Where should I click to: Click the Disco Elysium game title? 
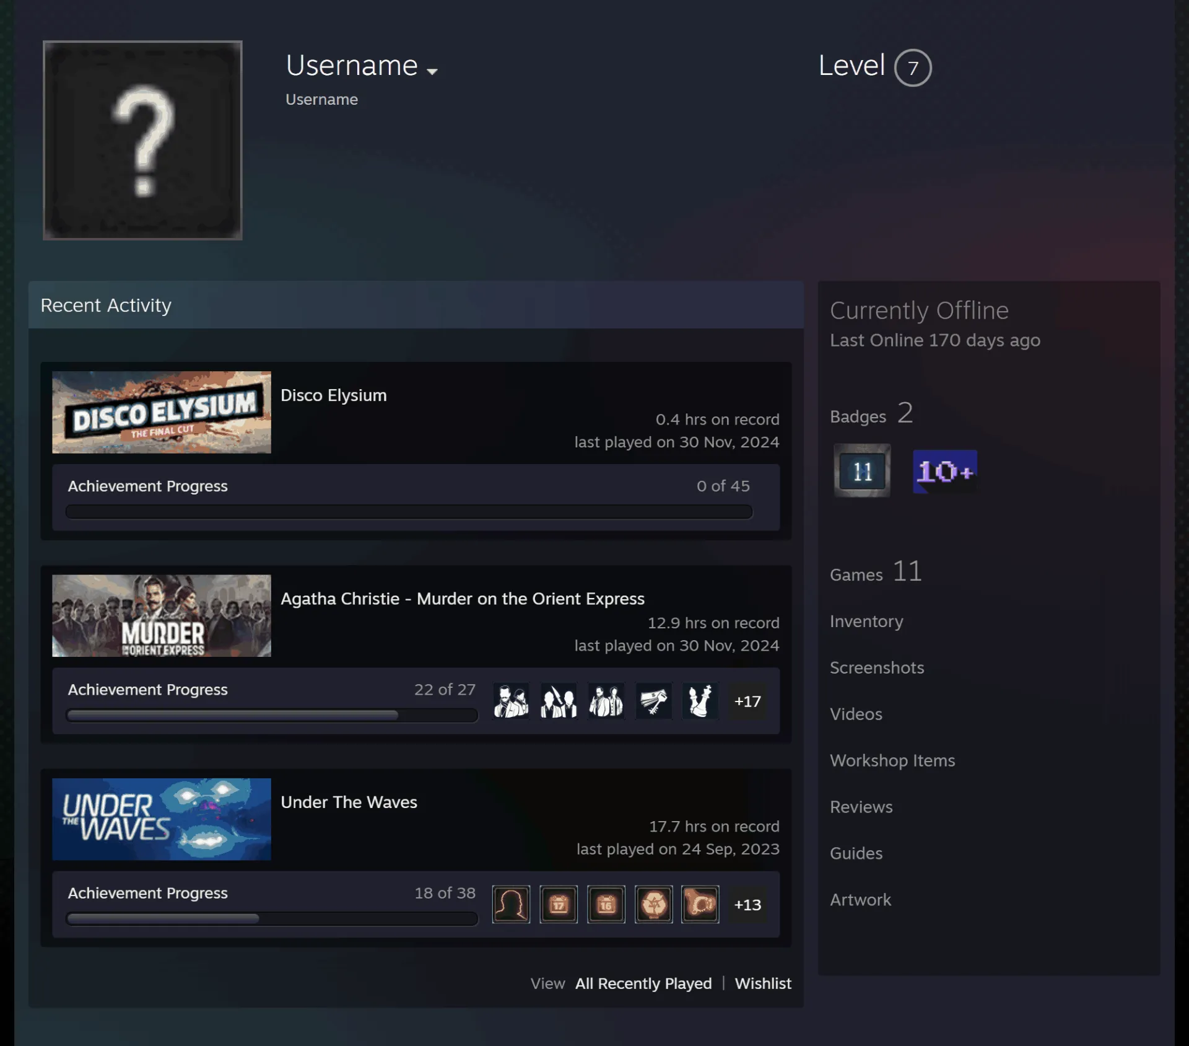coord(334,395)
